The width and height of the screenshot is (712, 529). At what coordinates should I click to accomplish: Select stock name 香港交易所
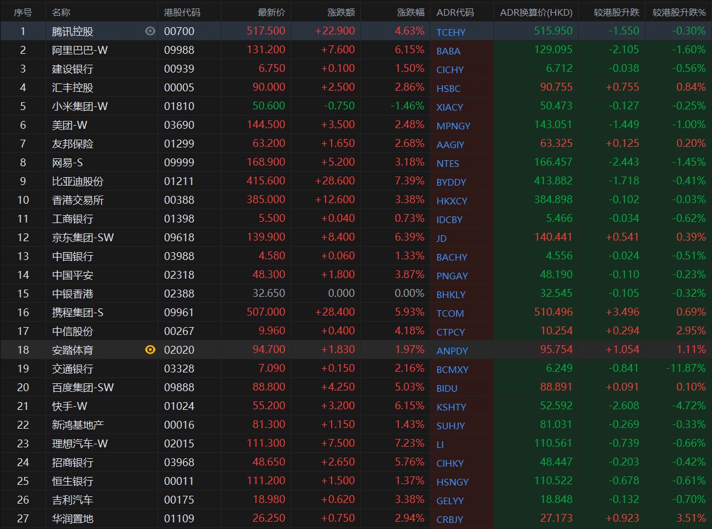(77, 200)
